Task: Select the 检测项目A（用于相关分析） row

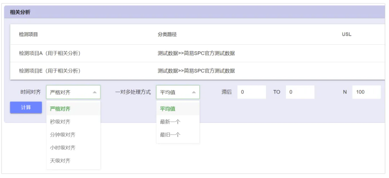Action: (197, 53)
